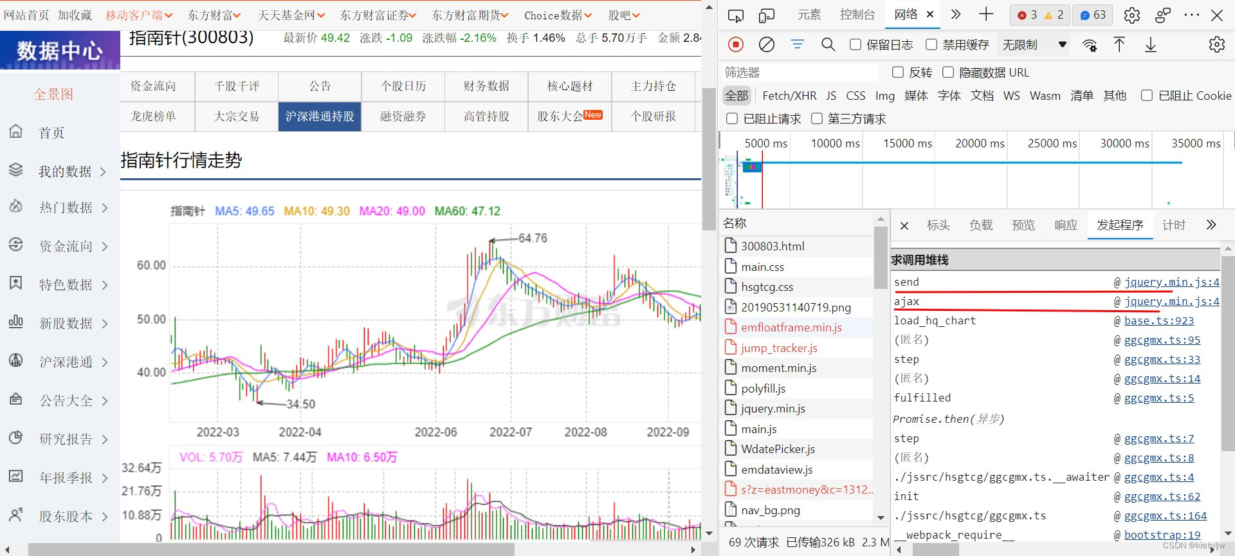Open bootstrap:19 source link
The image size is (1235, 556).
point(1162,535)
